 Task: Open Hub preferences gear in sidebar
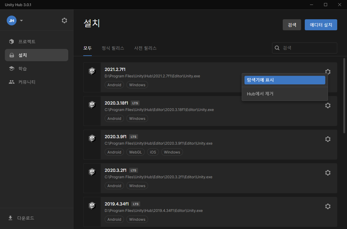click(64, 20)
